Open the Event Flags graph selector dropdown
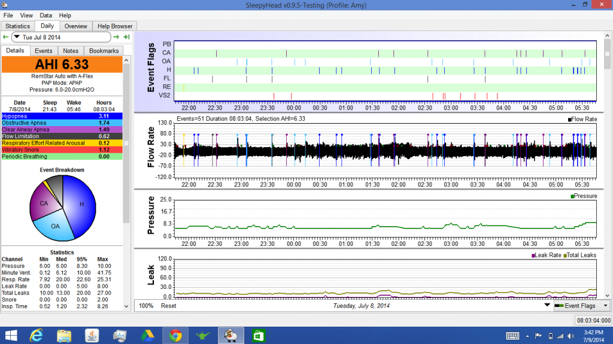Image resolution: width=613 pixels, height=344 pixels. (581, 306)
